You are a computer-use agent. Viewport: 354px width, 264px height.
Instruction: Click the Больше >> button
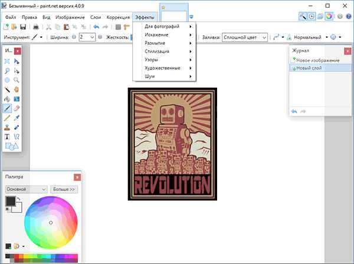click(64, 189)
